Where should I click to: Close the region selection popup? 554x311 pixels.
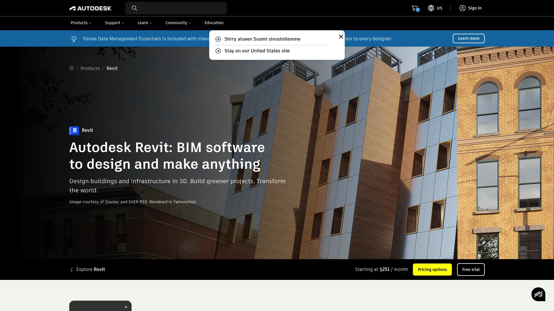point(341,37)
